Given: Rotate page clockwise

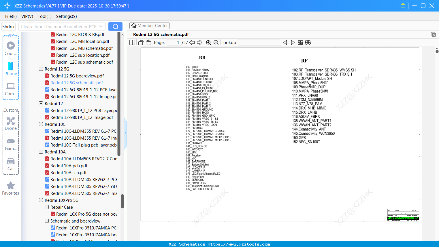Looking at the screenshot, I should (149, 43).
